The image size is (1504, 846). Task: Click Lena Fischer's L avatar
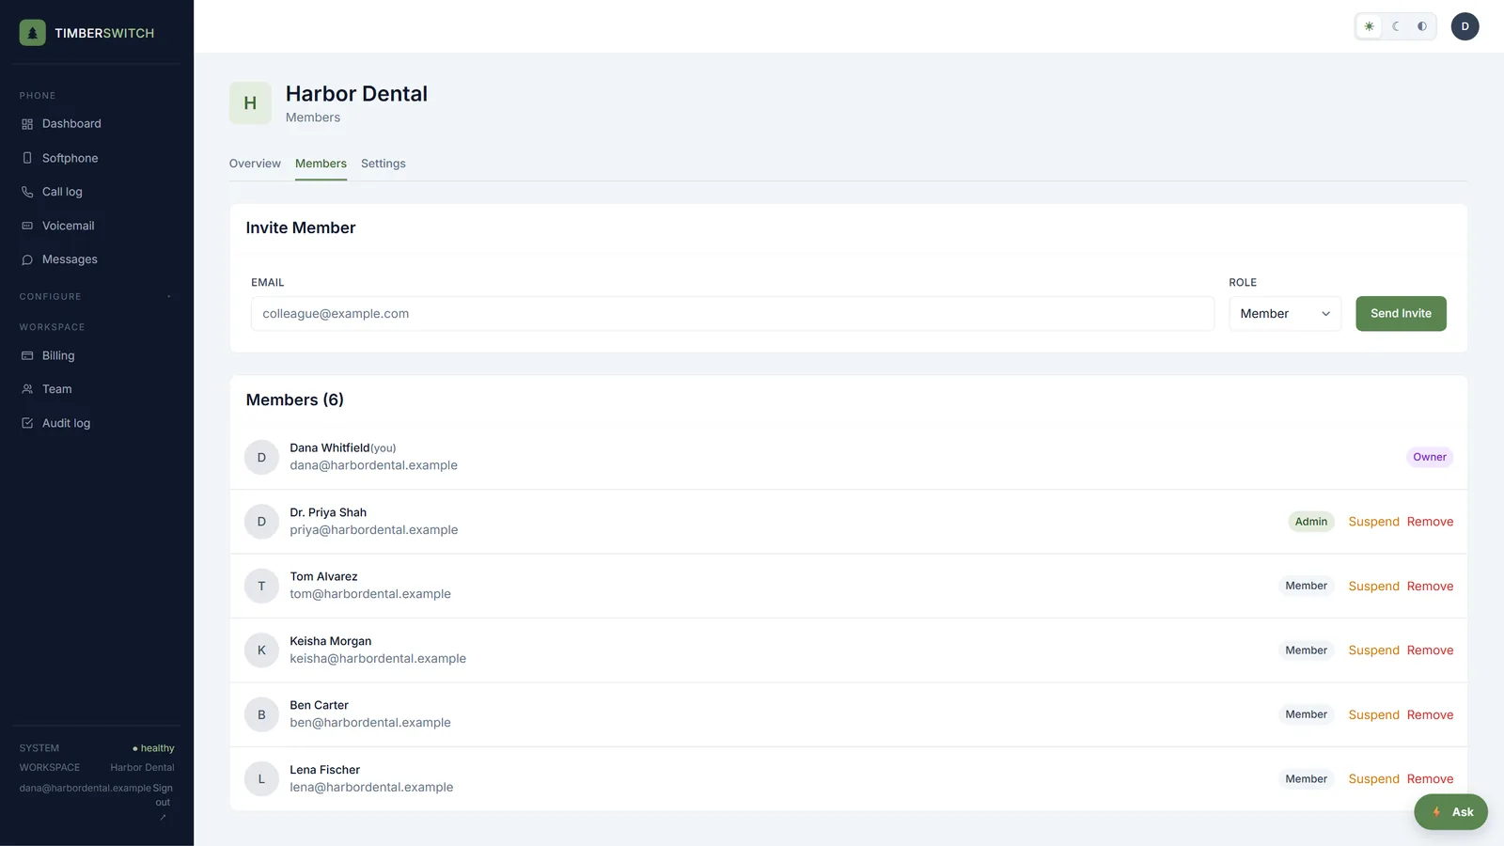tap(261, 779)
